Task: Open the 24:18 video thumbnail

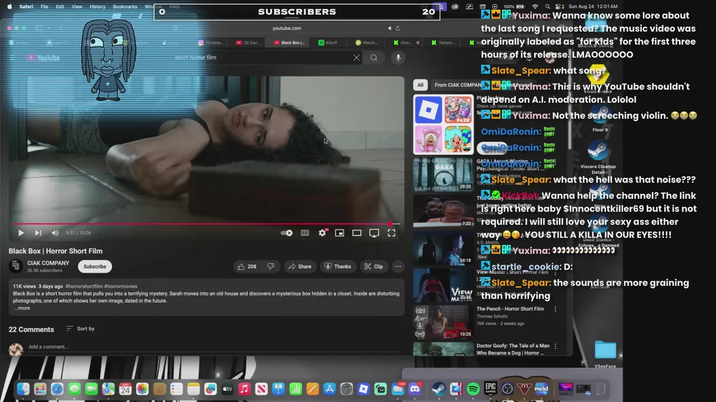Action: coord(443,248)
